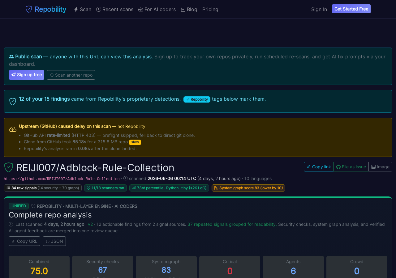Viewport: 396px width, 278px height.
Task: Click File as issue button
Action: click(351, 166)
